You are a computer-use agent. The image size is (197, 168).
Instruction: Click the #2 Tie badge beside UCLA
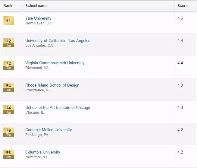8,43
